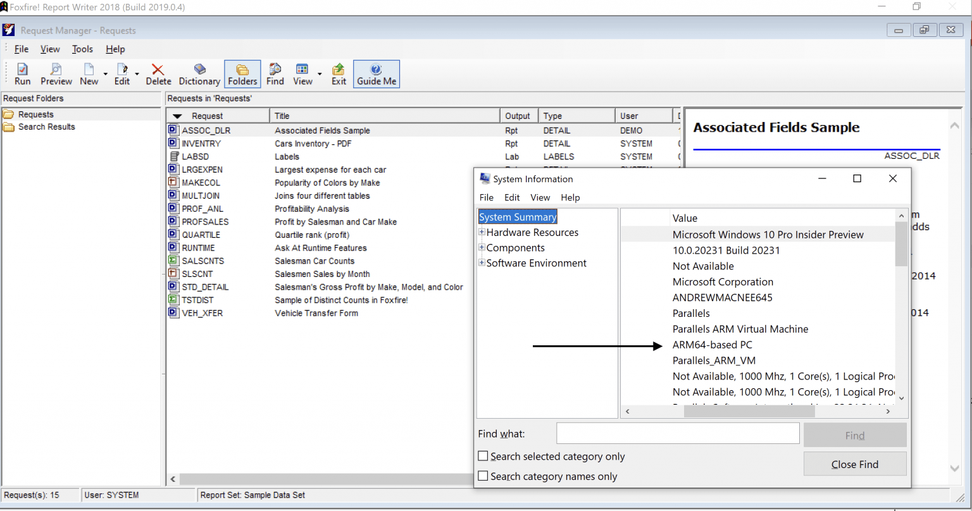Click inside the Find what field
The width and height of the screenshot is (972, 511).
pos(676,433)
